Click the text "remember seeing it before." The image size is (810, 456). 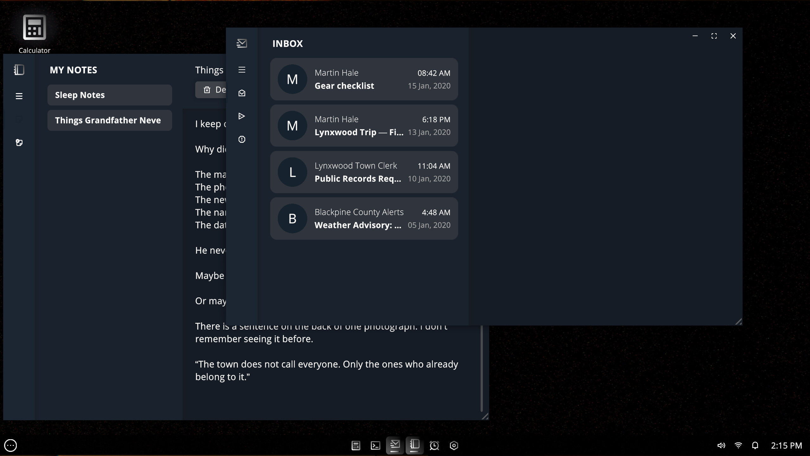[254, 339]
